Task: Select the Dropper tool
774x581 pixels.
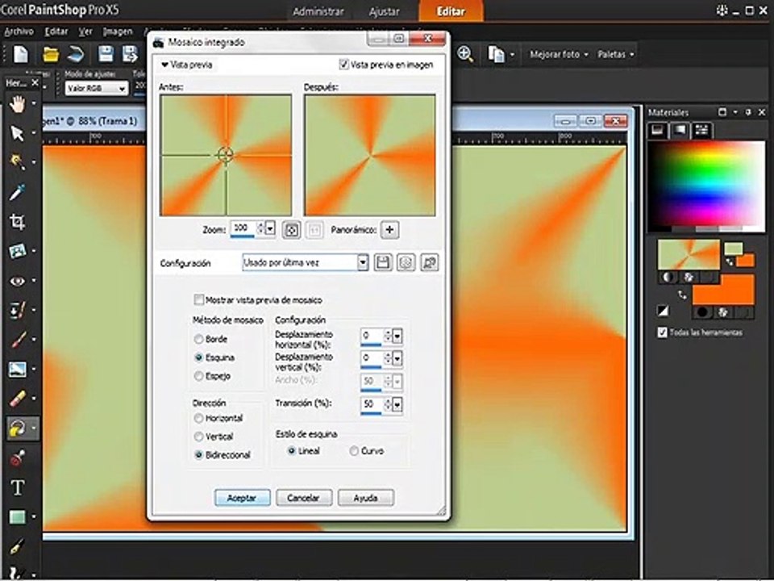Action: click(18, 192)
